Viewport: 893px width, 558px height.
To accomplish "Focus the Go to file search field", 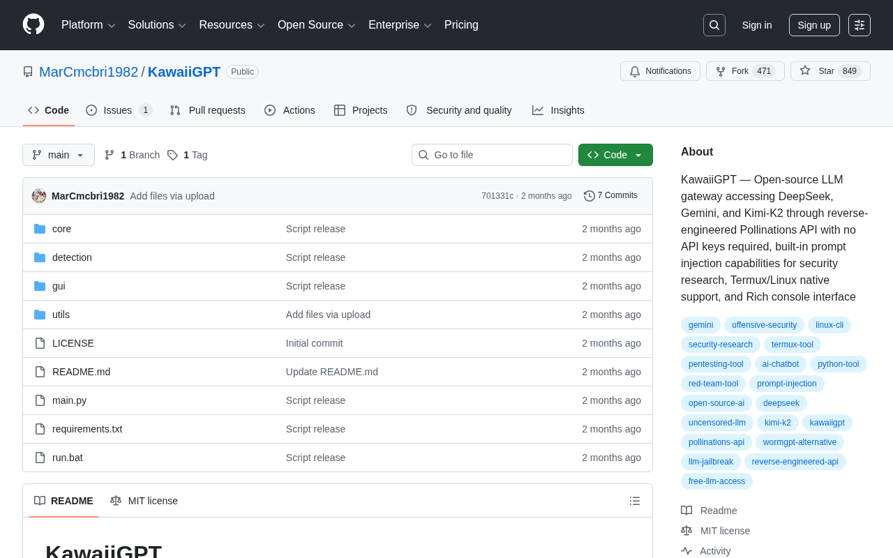I will point(492,155).
